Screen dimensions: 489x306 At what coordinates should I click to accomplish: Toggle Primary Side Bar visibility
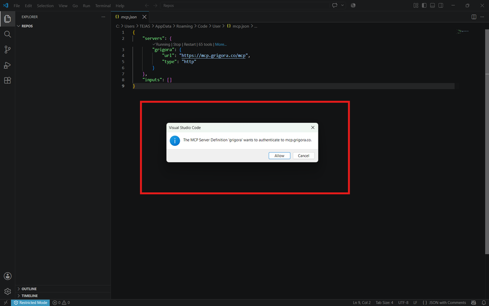click(x=424, y=6)
